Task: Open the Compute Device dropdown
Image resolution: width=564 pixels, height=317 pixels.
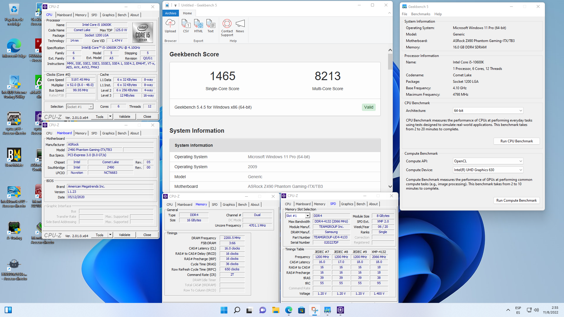Action: coord(488,170)
